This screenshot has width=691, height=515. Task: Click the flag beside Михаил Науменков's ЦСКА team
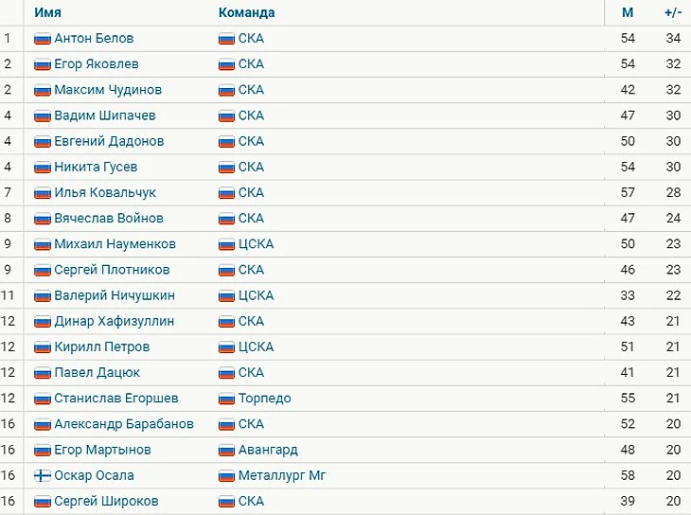click(x=226, y=244)
